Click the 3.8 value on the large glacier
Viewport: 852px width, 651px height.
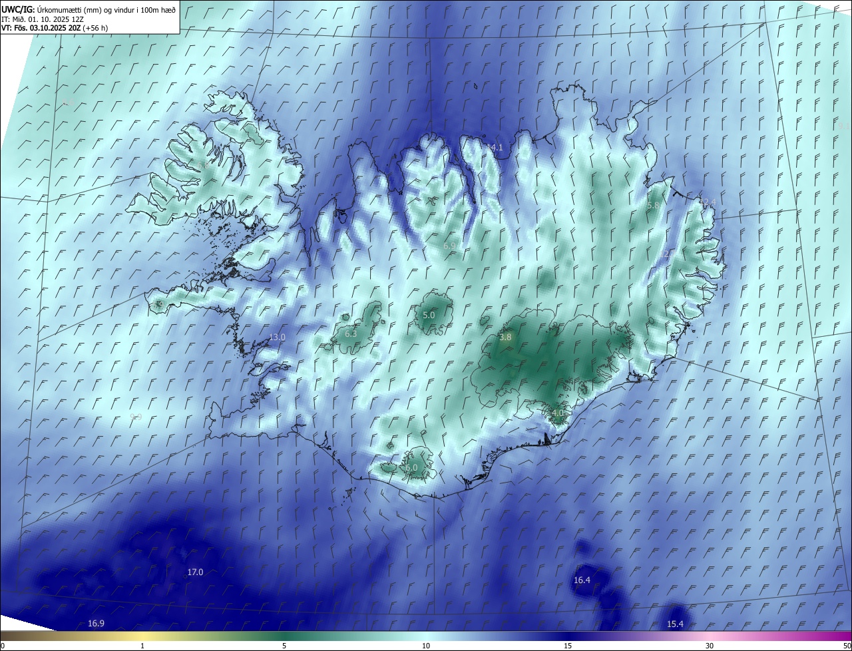(505, 337)
